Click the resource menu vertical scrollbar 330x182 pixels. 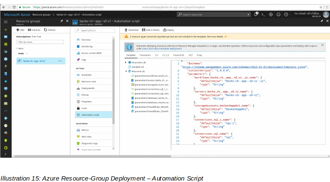coord(114,81)
